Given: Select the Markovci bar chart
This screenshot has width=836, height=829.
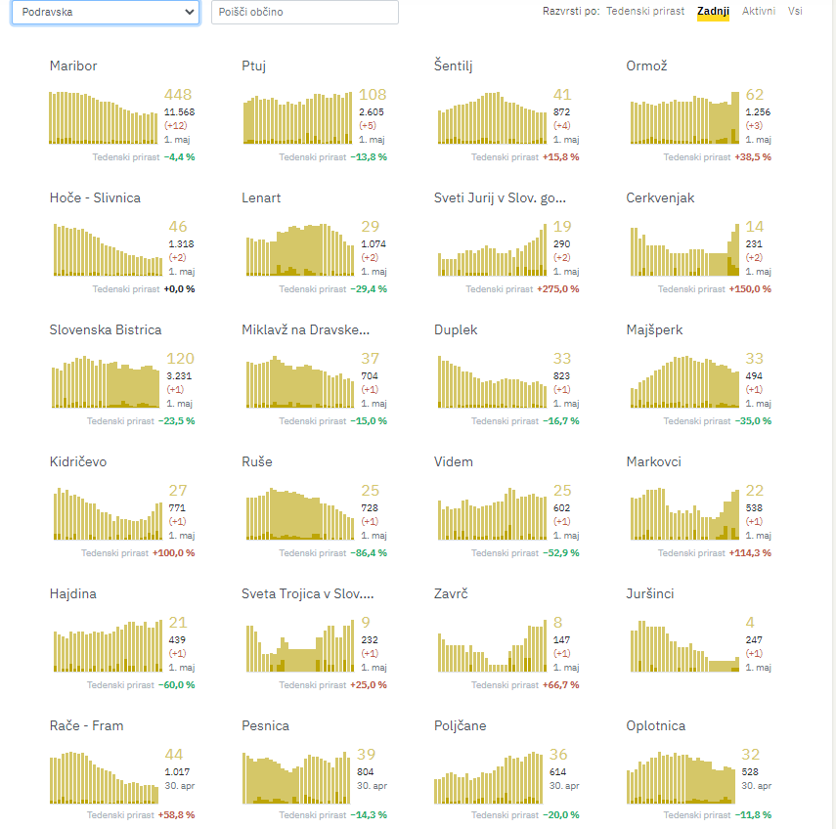Looking at the screenshot, I should 684,513.
